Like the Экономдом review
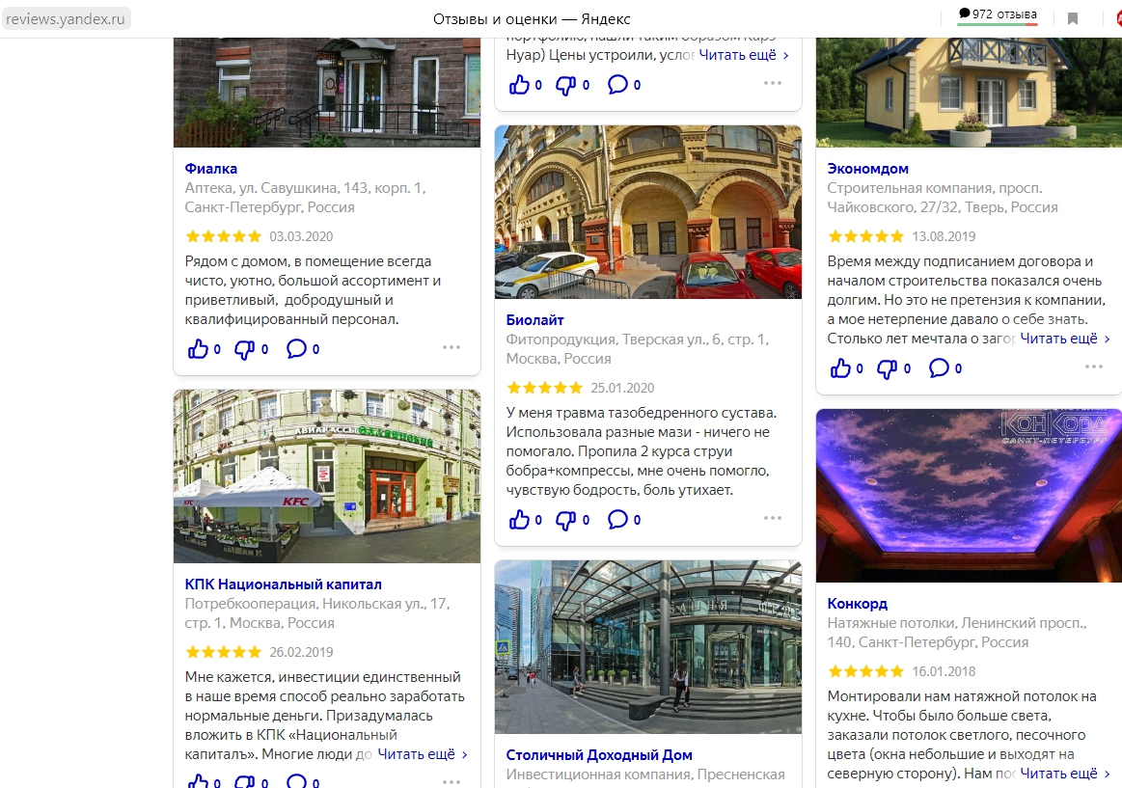Image resolution: width=1122 pixels, height=788 pixels. pos(846,368)
